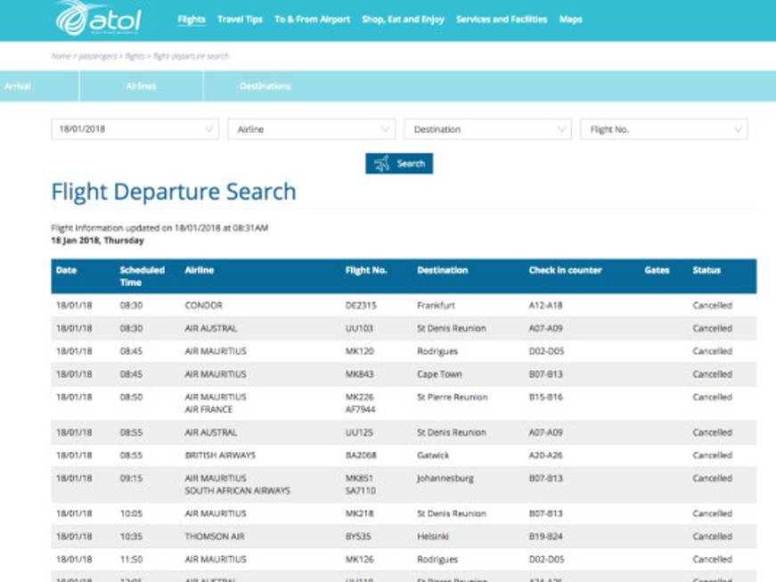Select check-in counter A20-A26
The width and height of the screenshot is (776, 582).
tap(545, 455)
